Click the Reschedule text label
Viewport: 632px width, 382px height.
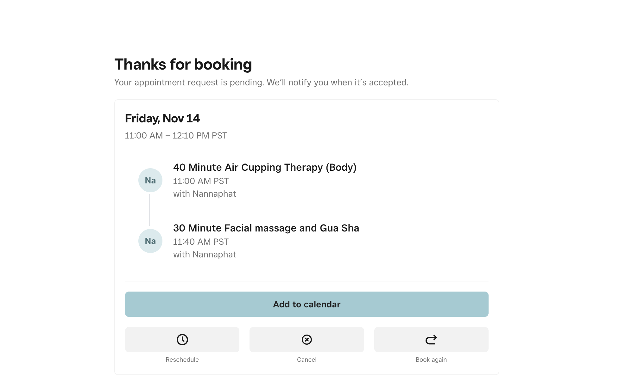tap(182, 360)
